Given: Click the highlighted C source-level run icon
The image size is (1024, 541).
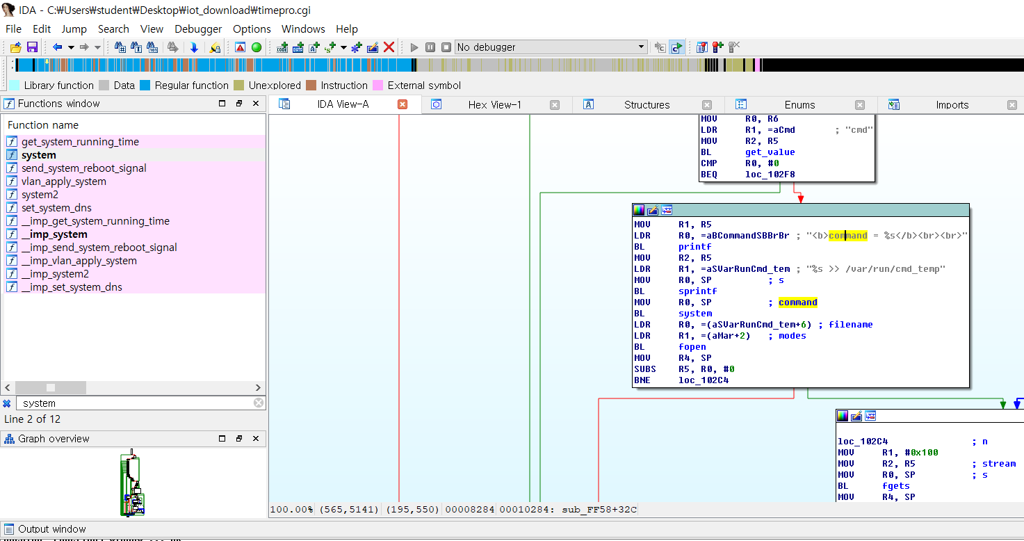Looking at the screenshot, I should tap(676, 47).
